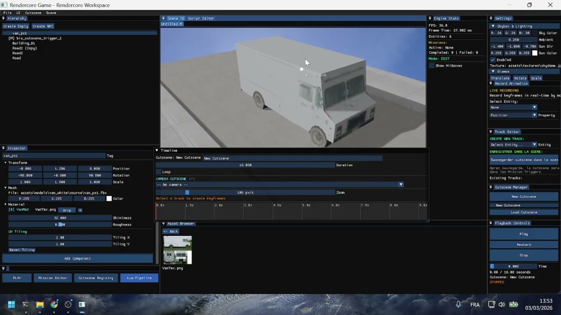Click Restart in the Playback Controls
This screenshot has height=315, width=561.
524,245
